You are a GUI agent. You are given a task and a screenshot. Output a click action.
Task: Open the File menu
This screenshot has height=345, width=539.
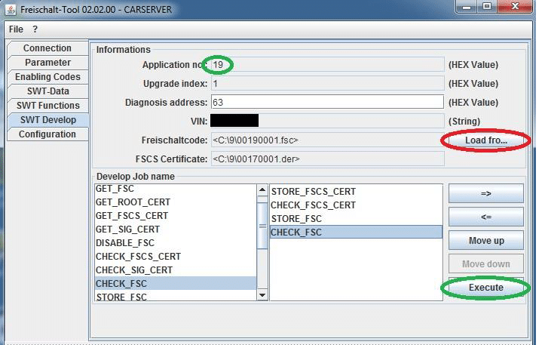[x=16, y=29]
